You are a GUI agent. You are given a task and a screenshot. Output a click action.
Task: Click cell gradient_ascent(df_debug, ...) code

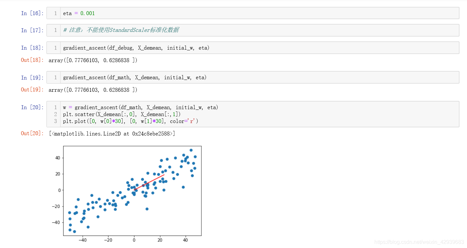pyautogui.click(x=136, y=48)
